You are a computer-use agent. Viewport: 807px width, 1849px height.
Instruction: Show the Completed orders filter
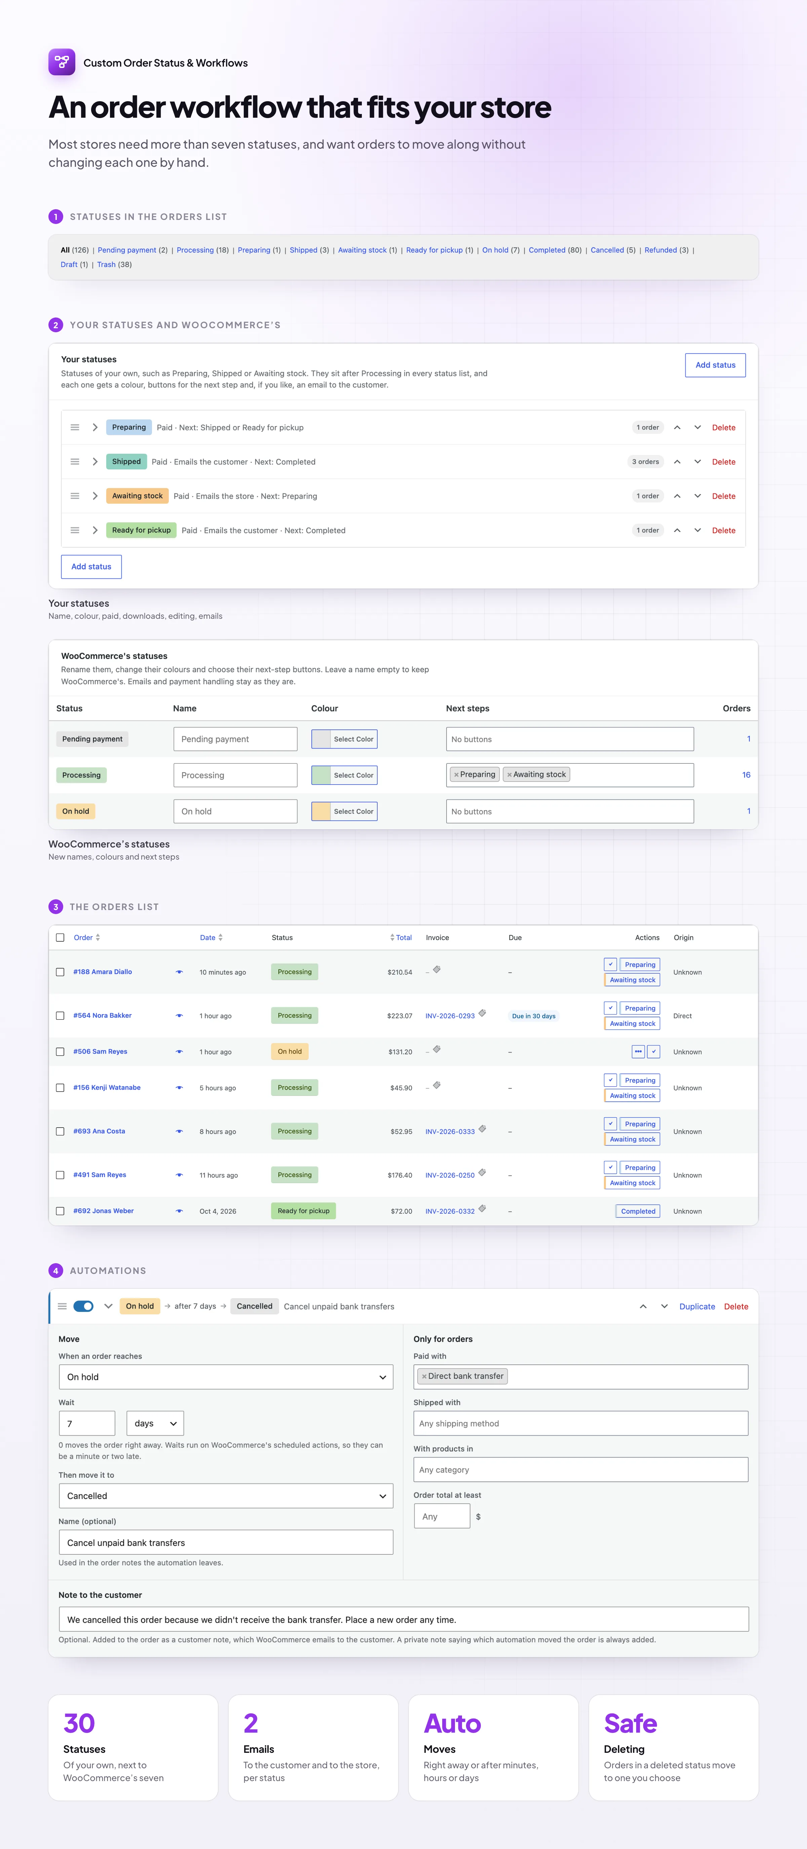point(547,251)
